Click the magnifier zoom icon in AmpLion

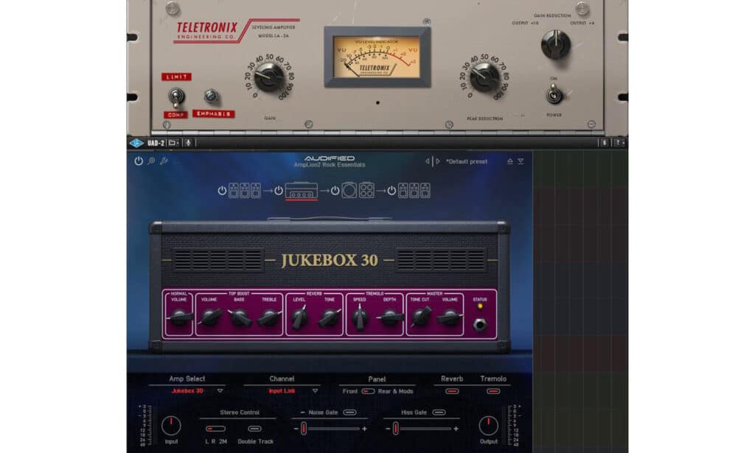click(x=151, y=161)
